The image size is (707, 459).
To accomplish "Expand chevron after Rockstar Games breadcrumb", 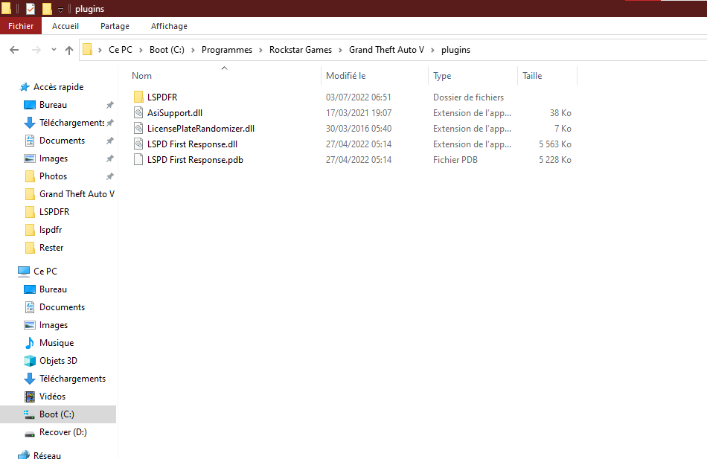I will (340, 50).
